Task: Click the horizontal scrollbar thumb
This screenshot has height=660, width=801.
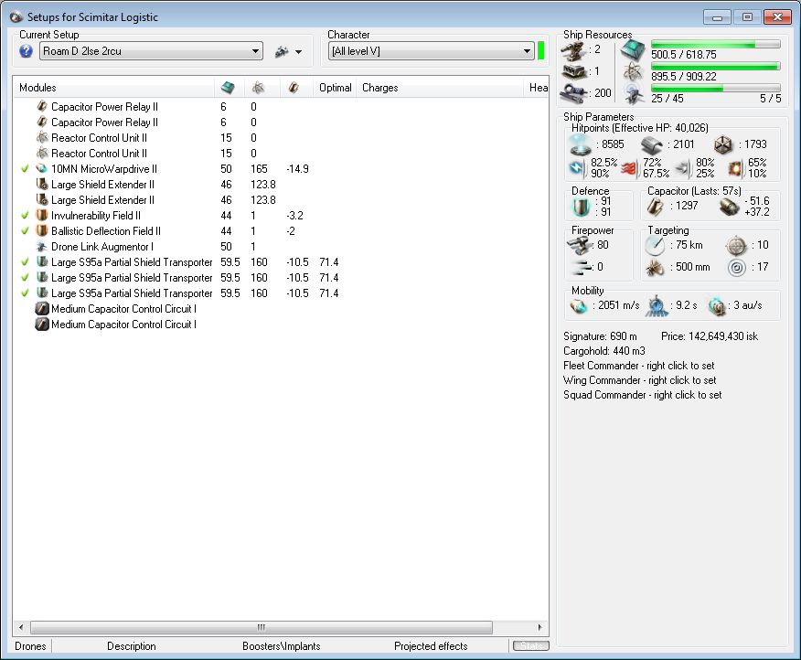Action: click(x=262, y=627)
